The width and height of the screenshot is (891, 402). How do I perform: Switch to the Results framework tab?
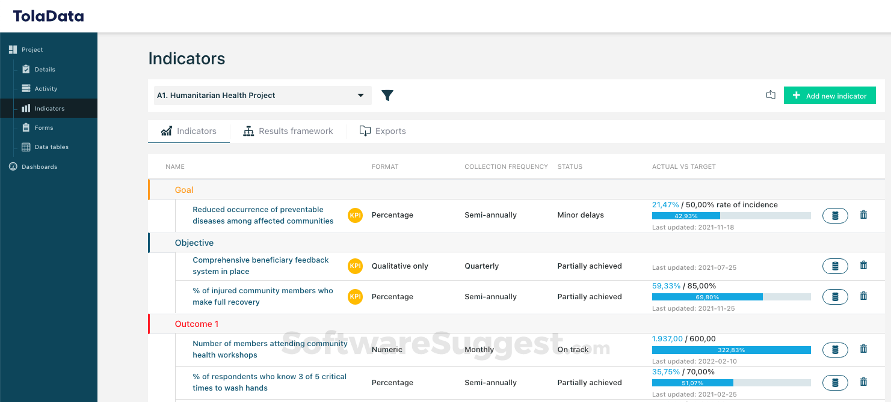click(x=289, y=130)
